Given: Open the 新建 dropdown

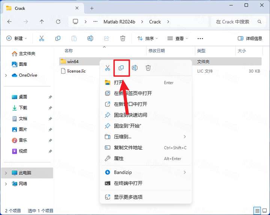Looking at the screenshot, I should 17,38.
